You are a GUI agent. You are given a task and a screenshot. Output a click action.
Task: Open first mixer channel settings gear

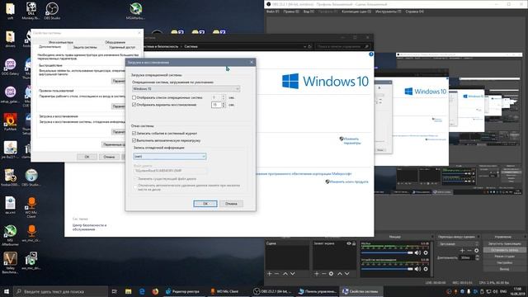[426, 252]
